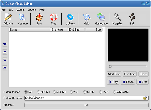Click the Start time column header

pyautogui.click(x=59, y=29)
